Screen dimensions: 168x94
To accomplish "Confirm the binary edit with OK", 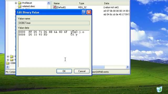I will coord(64,71).
